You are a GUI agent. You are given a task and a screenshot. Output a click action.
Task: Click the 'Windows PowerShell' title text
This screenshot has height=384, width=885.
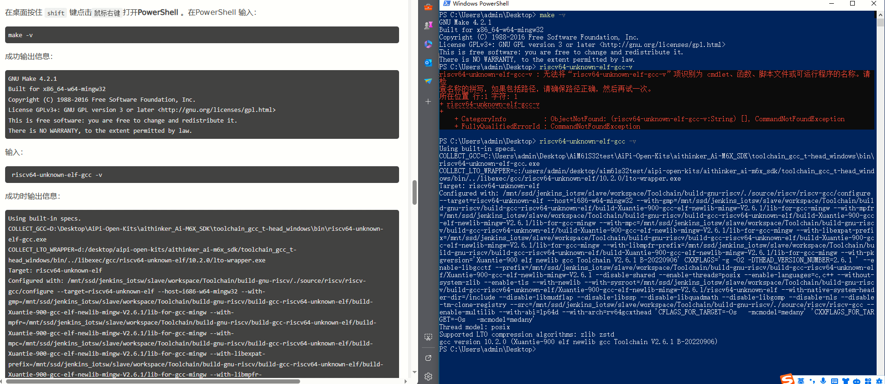[480, 4]
